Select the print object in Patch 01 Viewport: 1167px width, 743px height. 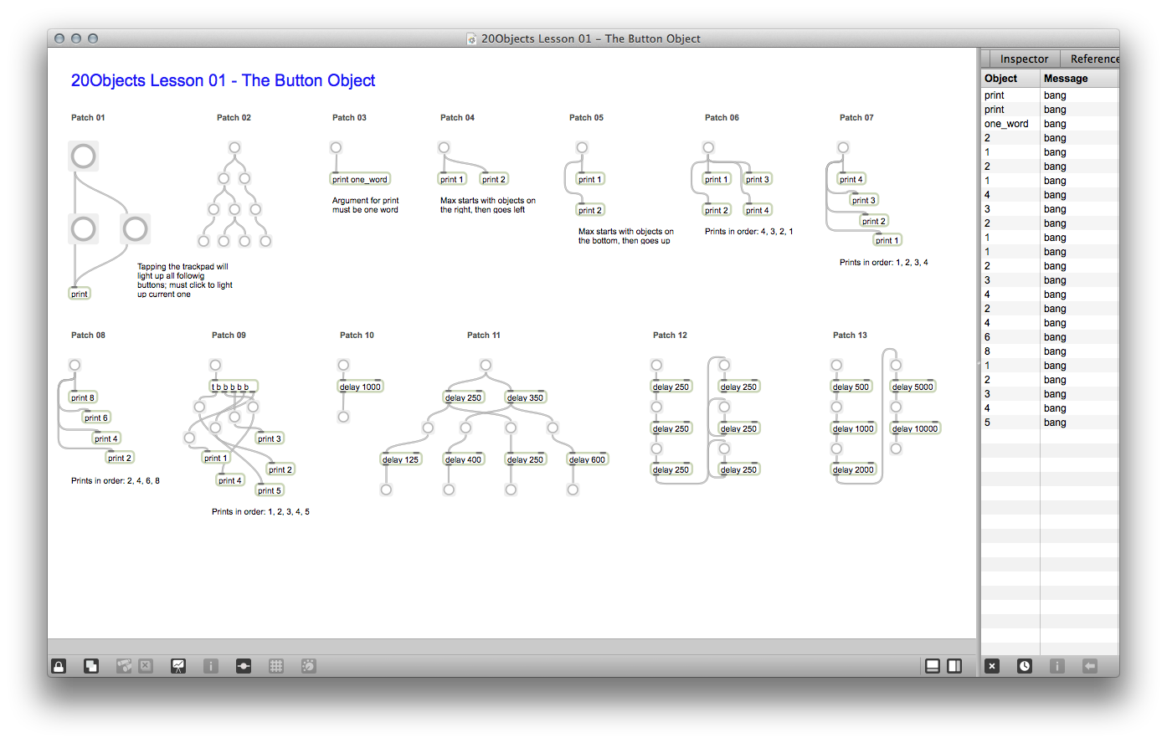[80, 294]
